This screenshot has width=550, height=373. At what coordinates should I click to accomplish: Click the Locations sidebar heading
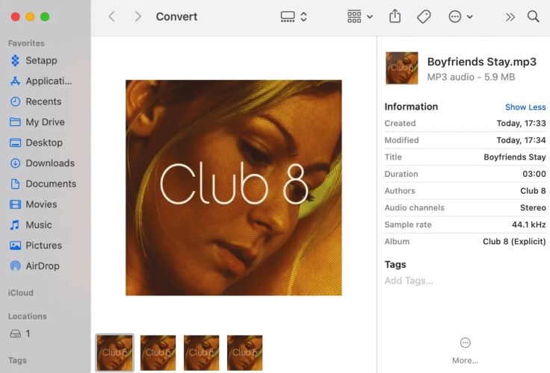click(28, 316)
